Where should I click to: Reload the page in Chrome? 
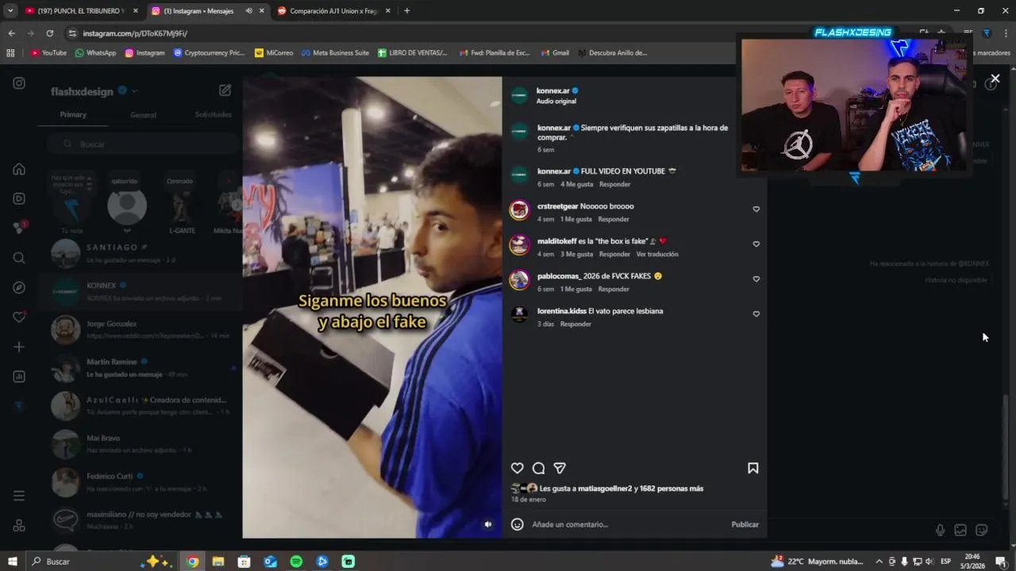(x=49, y=33)
